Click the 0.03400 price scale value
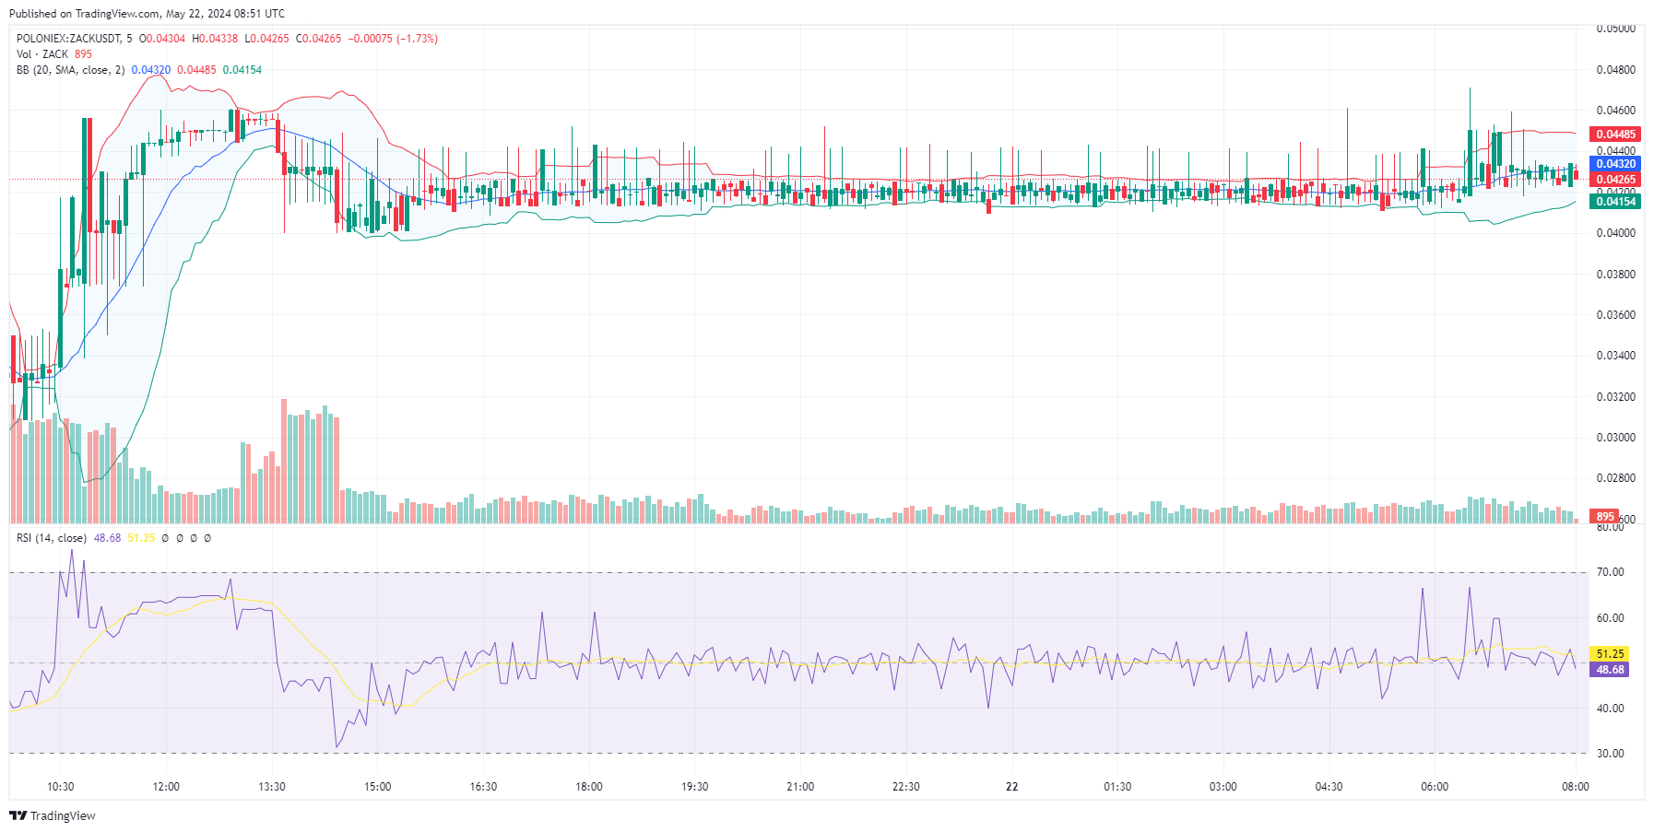Image resolution: width=1654 pixels, height=832 pixels. 1616,356
